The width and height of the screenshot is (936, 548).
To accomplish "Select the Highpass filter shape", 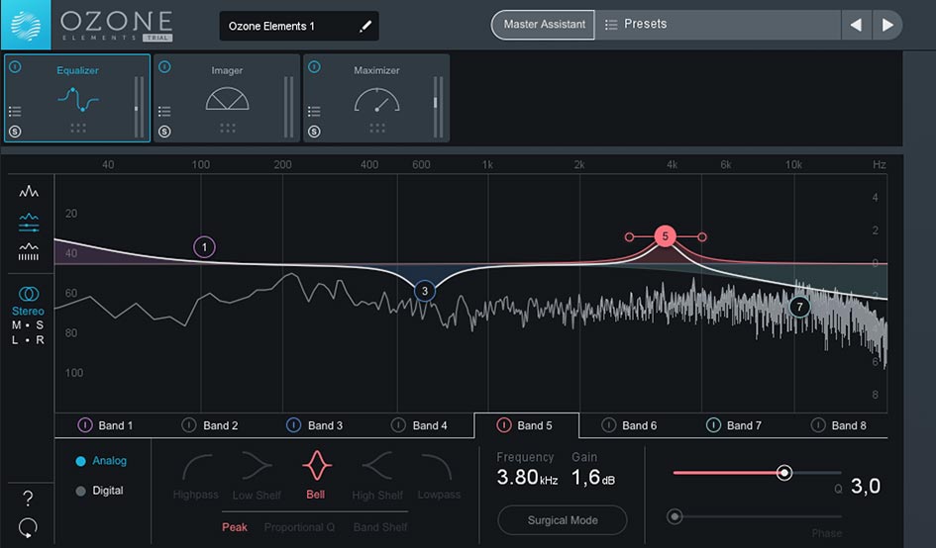I will coord(196,475).
